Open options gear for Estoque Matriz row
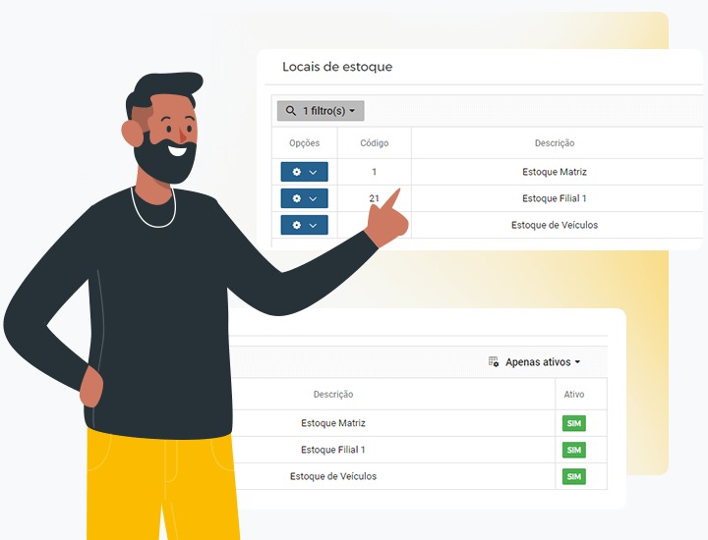Viewport: 708px width, 540px height. click(297, 172)
